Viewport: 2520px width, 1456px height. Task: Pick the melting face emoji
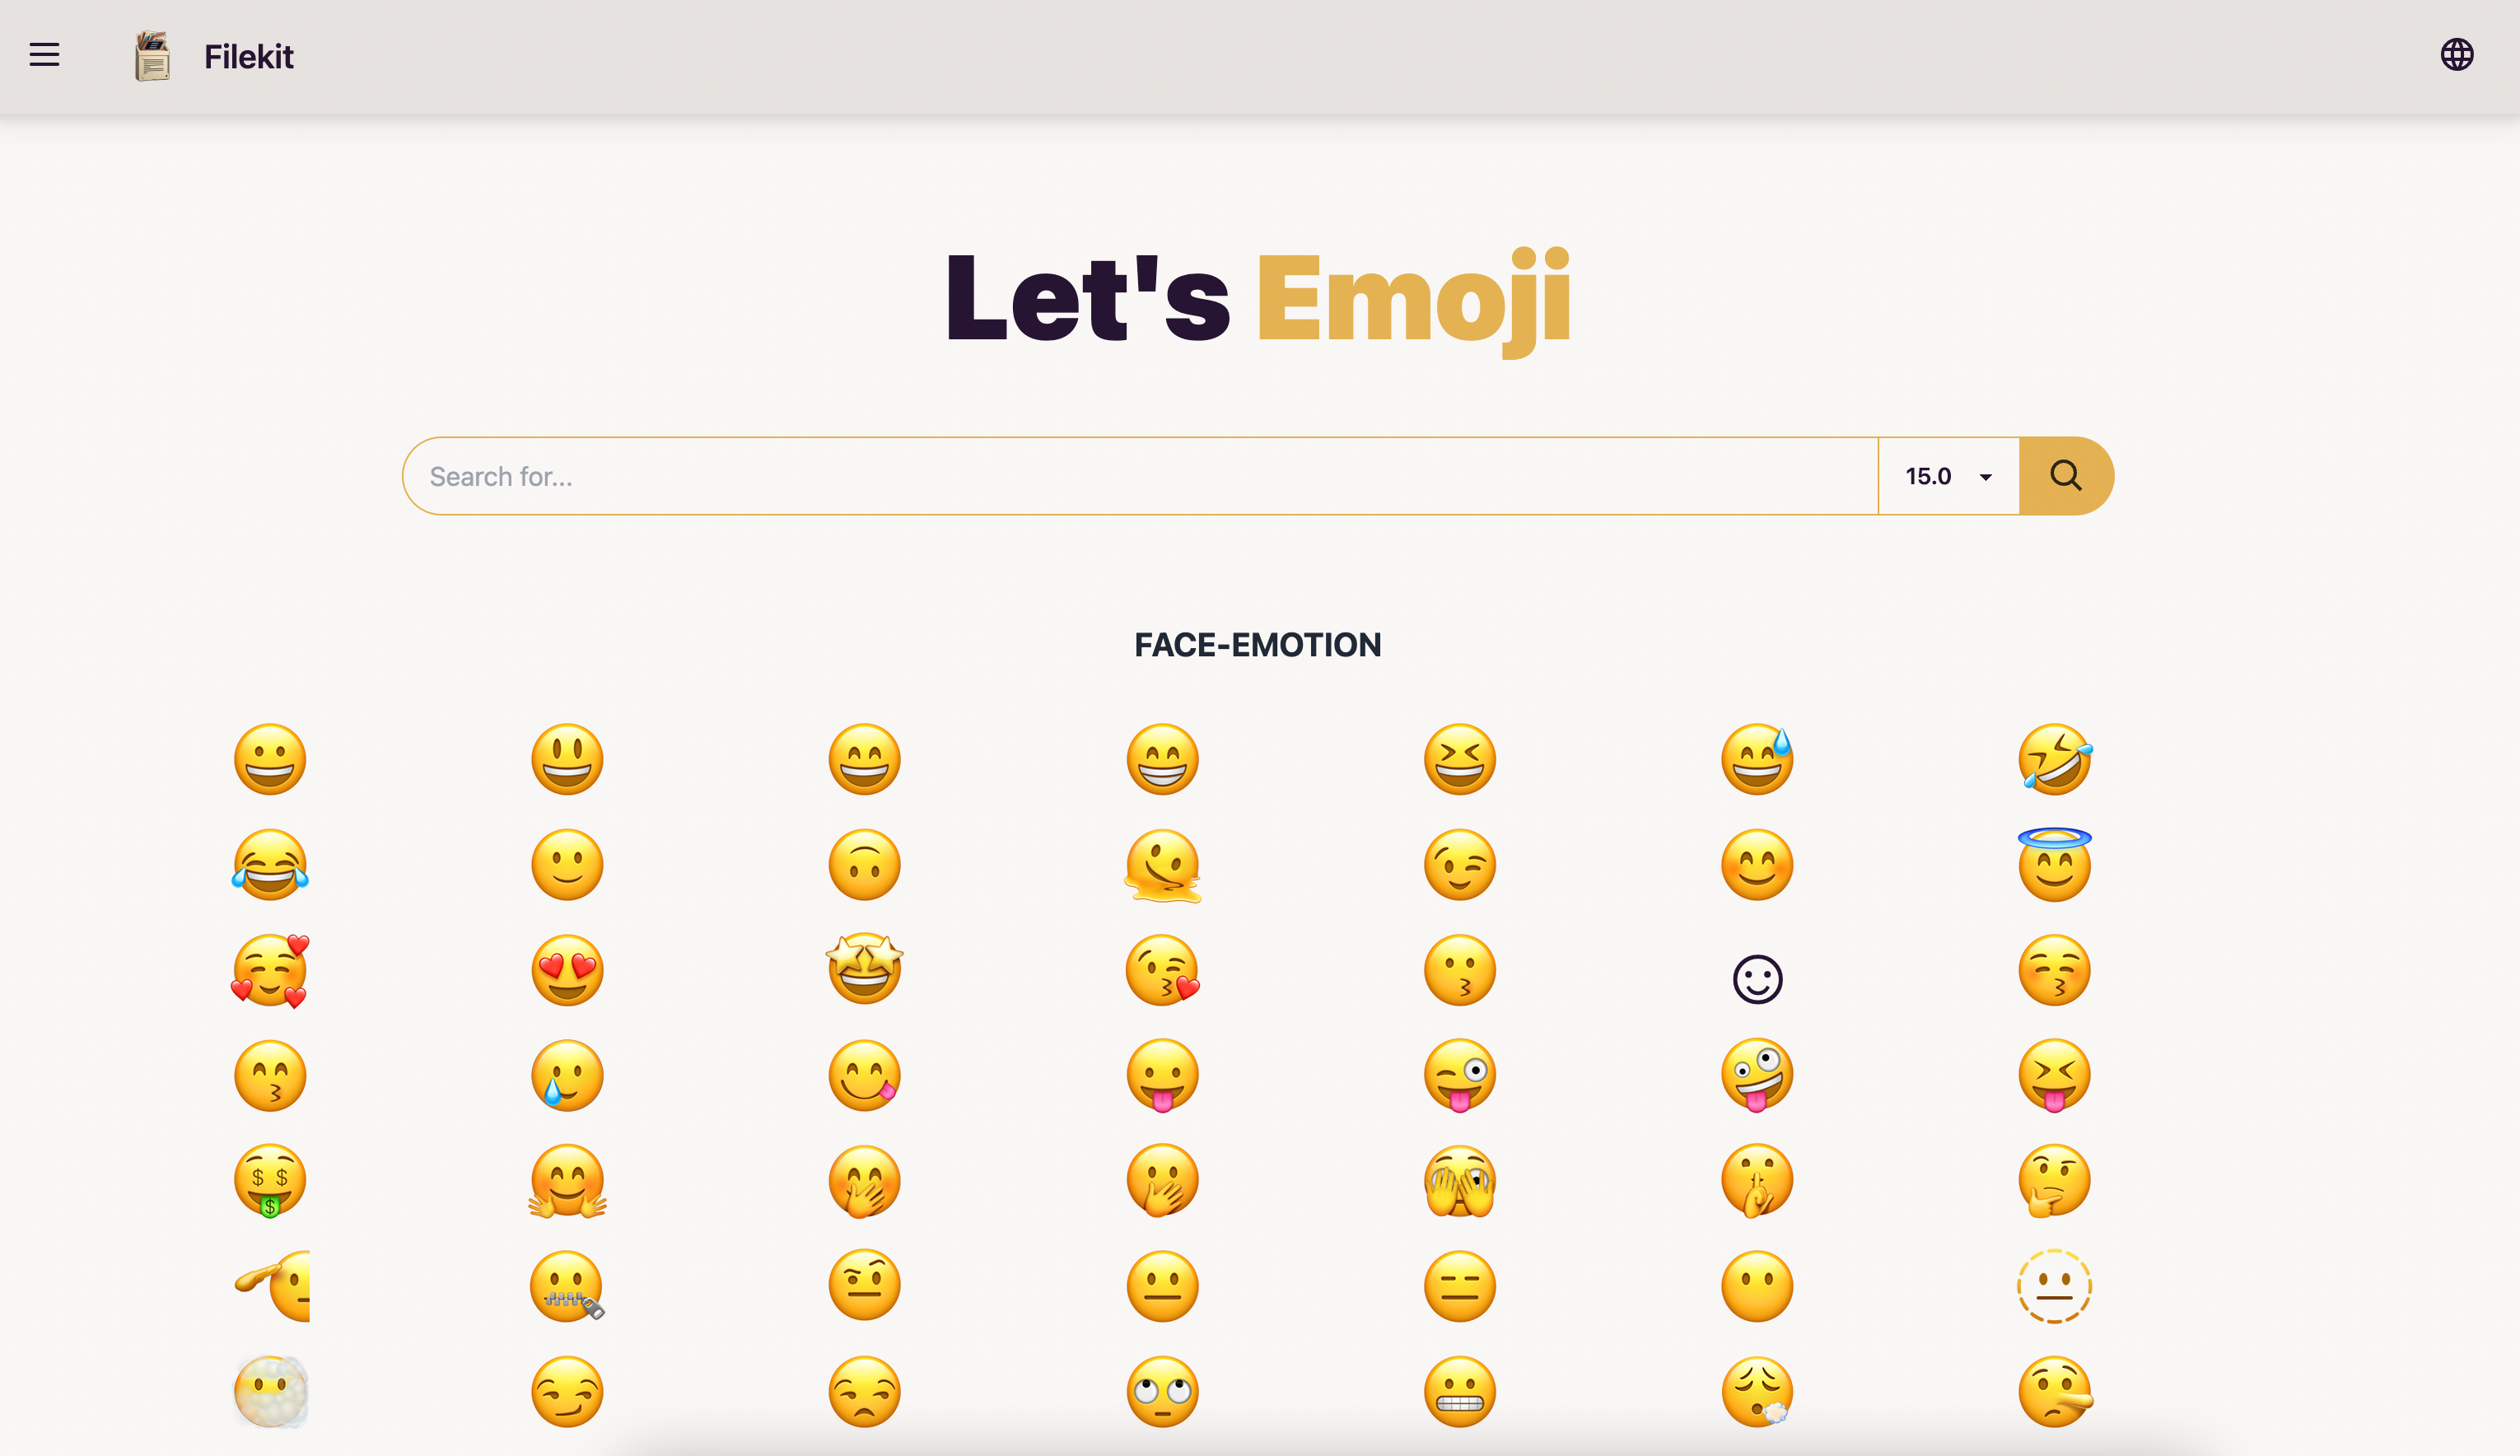point(1162,865)
